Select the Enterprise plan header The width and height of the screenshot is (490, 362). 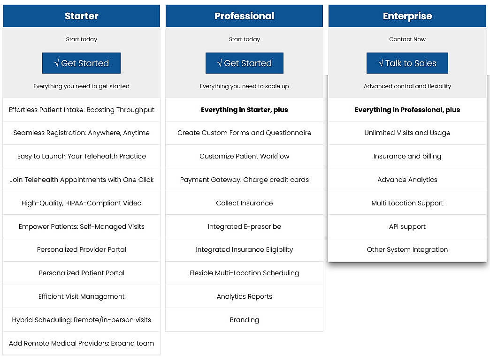pyautogui.click(x=407, y=15)
